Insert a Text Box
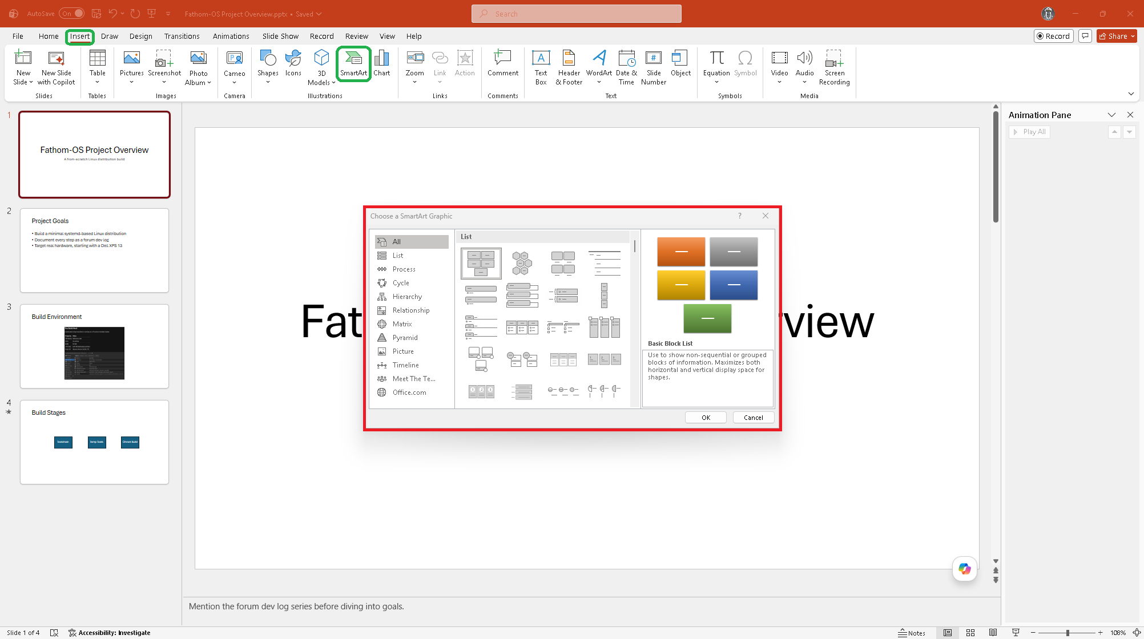Screen dimensions: 1144x639 pos(541,67)
